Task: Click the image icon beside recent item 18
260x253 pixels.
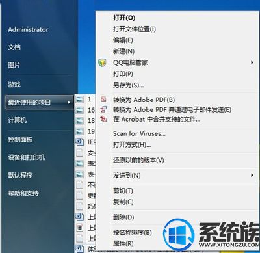Action: [80, 120]
